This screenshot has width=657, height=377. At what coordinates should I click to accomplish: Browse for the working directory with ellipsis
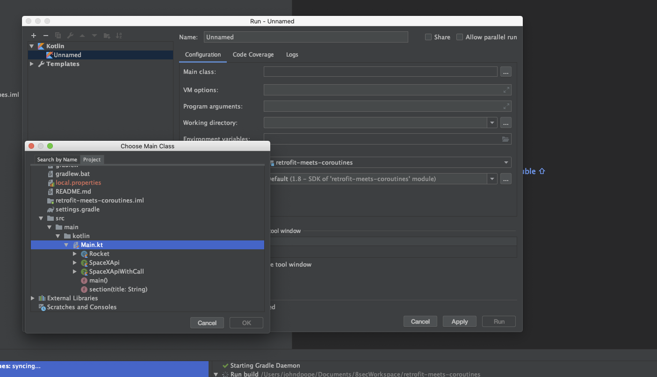(506, 123)
